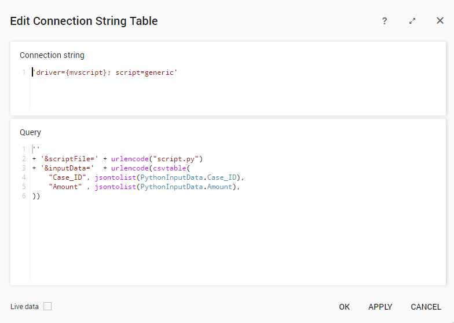
Task: Click the 'driver={mvscript}' connection string text
Action: coord(69,72)
